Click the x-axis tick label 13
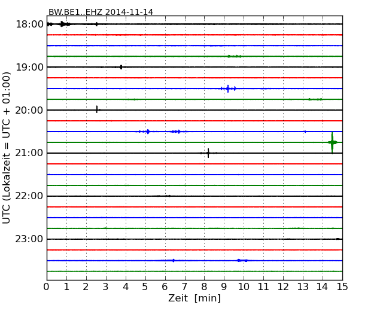The image size is (389, 311). point(303,286)
